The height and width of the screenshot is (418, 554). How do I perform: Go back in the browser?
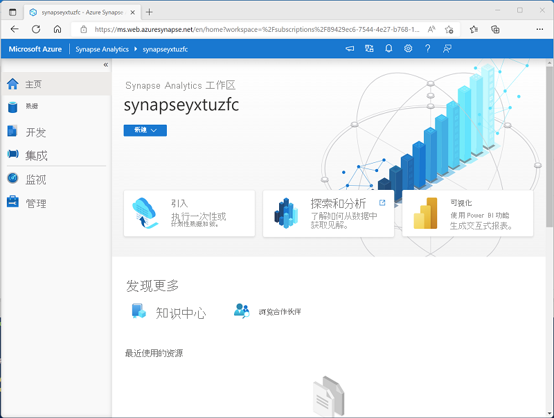[x=15, y=29]
